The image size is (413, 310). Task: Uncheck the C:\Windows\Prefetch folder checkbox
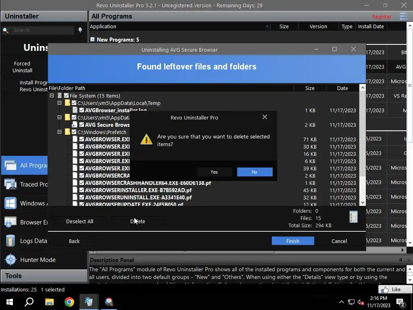click(74, 132)
